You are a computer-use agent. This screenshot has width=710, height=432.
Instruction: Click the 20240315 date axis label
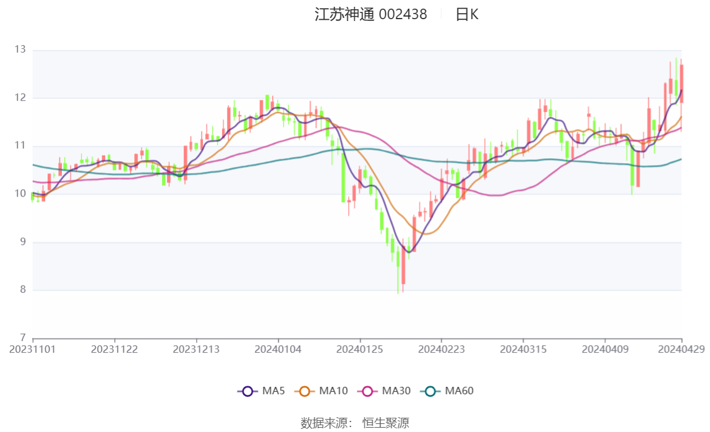tap(523, 349)
